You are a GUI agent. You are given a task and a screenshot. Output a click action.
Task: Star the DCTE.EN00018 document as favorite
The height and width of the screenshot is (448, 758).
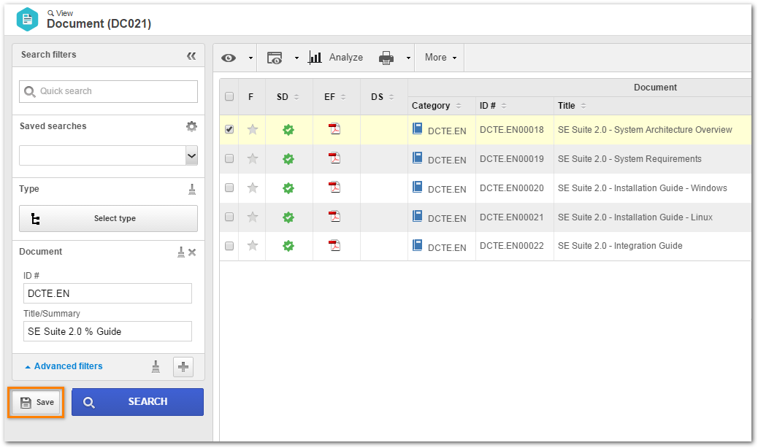tap(253, 129)
